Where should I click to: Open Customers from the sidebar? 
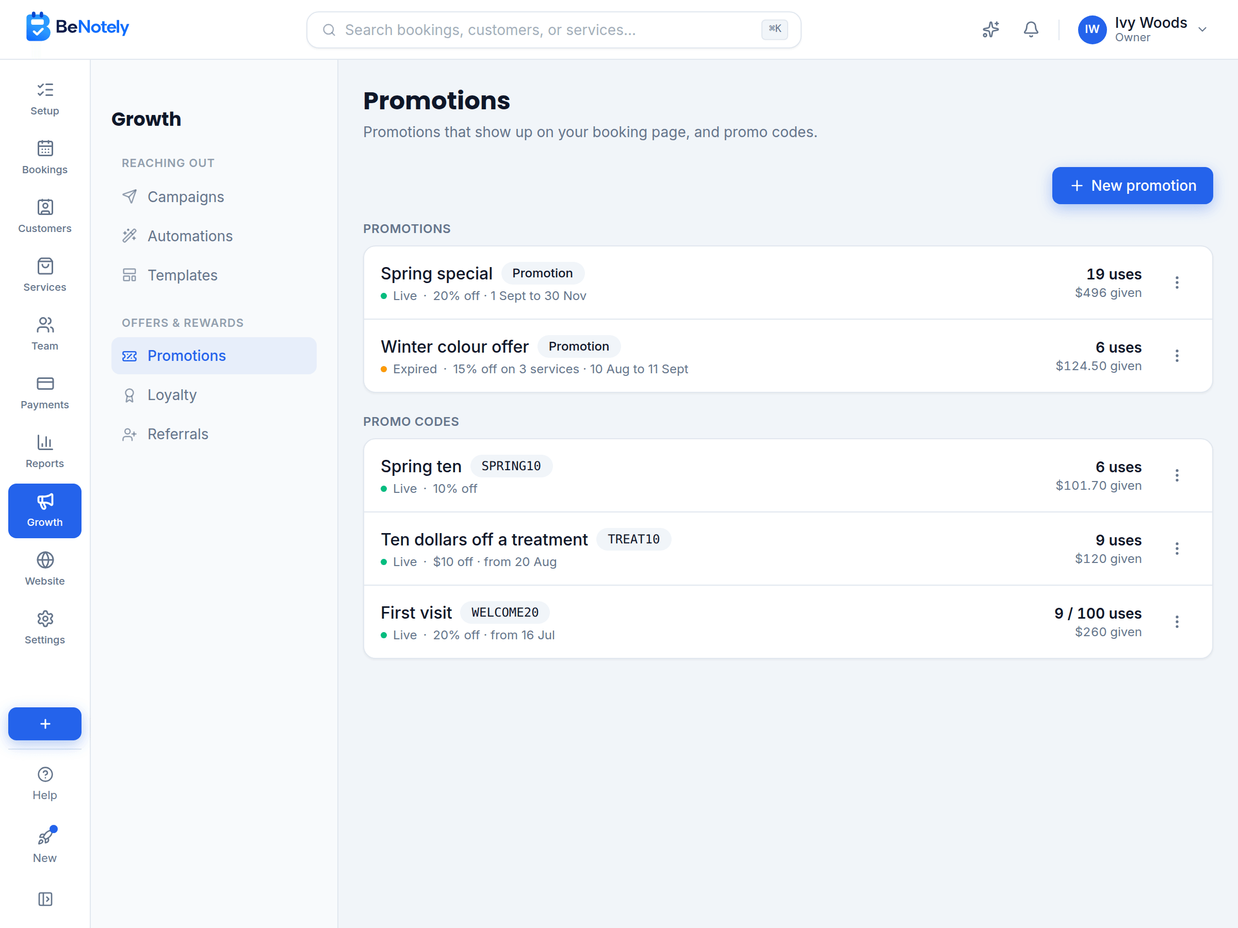click(45, 217)
